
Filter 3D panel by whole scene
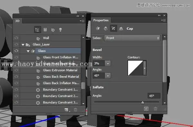point(37,30)
